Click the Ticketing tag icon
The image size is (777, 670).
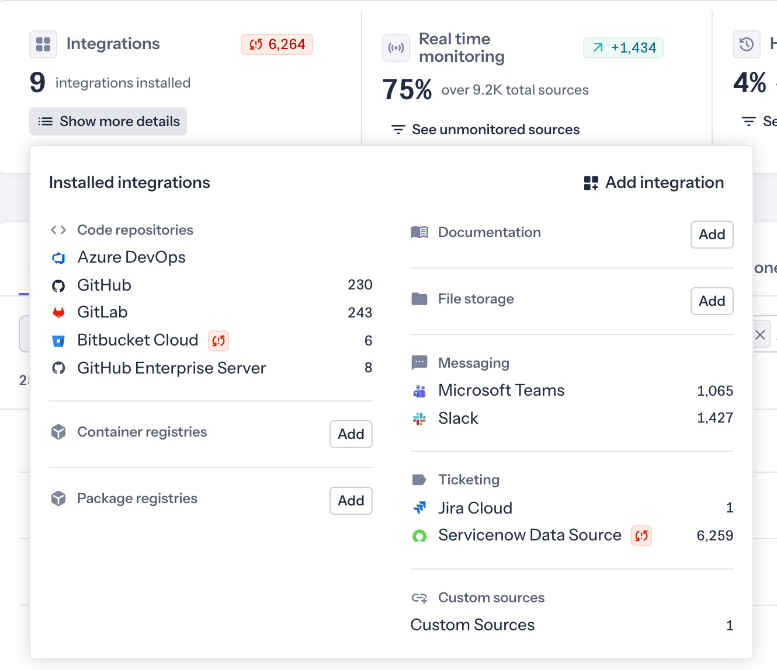coord(419,480)
